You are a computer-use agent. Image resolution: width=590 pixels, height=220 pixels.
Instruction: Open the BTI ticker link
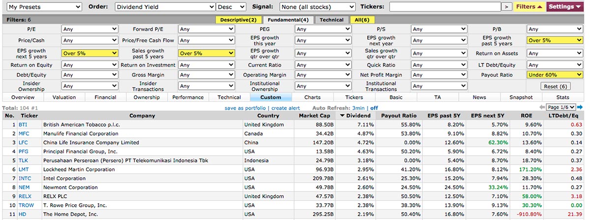click(23, 125)
